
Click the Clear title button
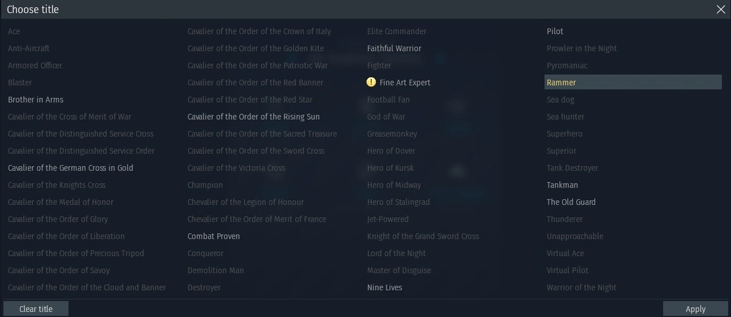tap(36, 309)
